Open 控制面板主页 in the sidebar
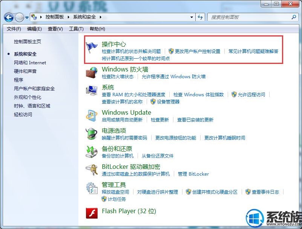This screenshot has width=302, height=229. click(x=28, y=42)
